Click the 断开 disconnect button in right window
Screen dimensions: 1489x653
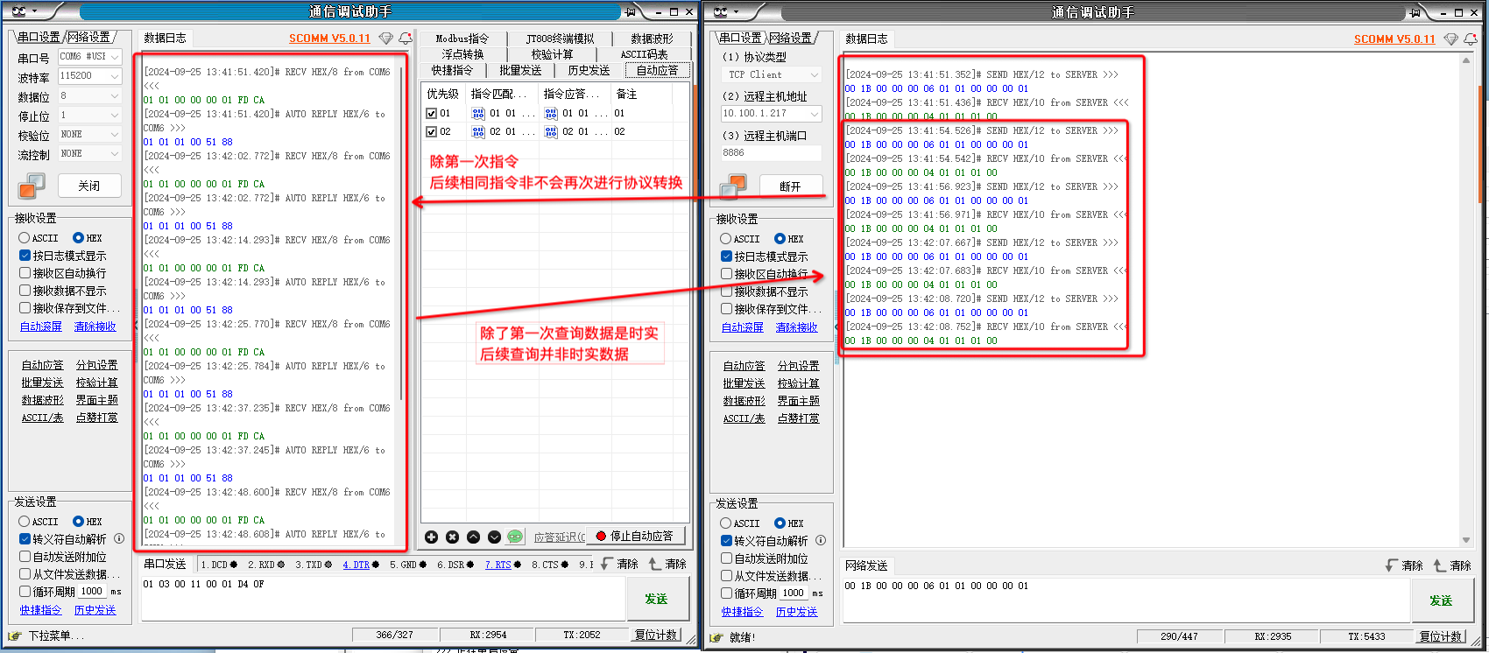[x=789, y=186]
